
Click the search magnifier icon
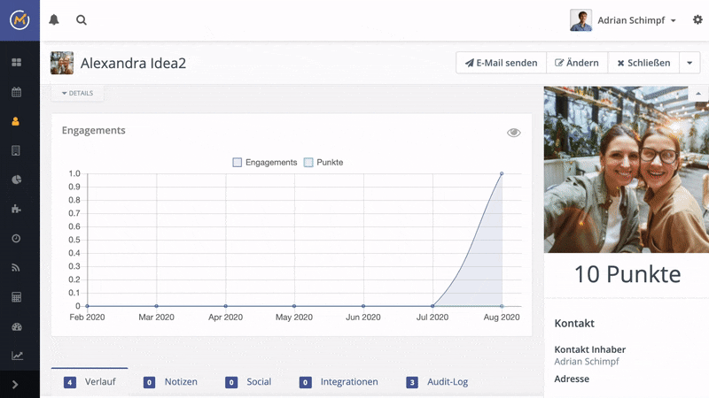[82, 20]
